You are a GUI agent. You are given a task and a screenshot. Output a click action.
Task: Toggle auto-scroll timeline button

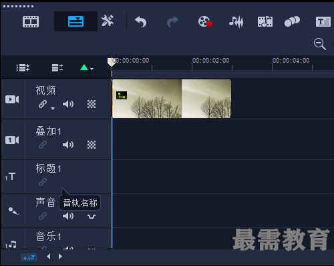pos(29,257)
